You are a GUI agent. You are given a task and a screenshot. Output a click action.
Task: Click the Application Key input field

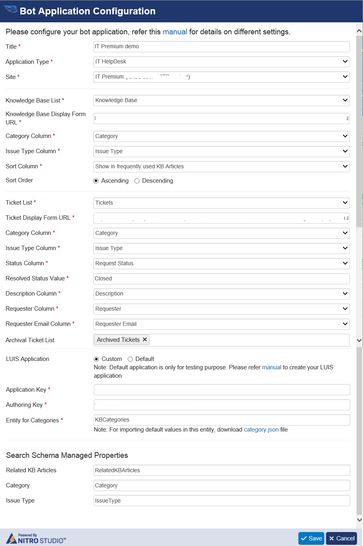pos(222,390)
